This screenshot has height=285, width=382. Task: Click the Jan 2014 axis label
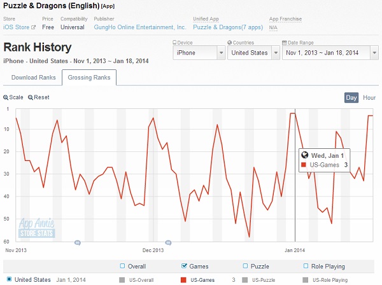click(x=295, y=250)
